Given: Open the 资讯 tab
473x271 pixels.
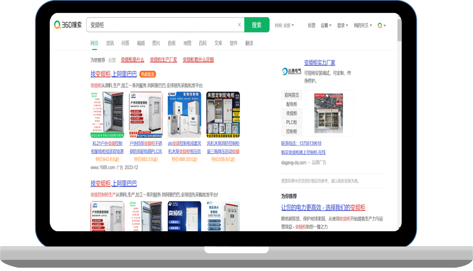Looking at the screenshot, I should [109, 43].
